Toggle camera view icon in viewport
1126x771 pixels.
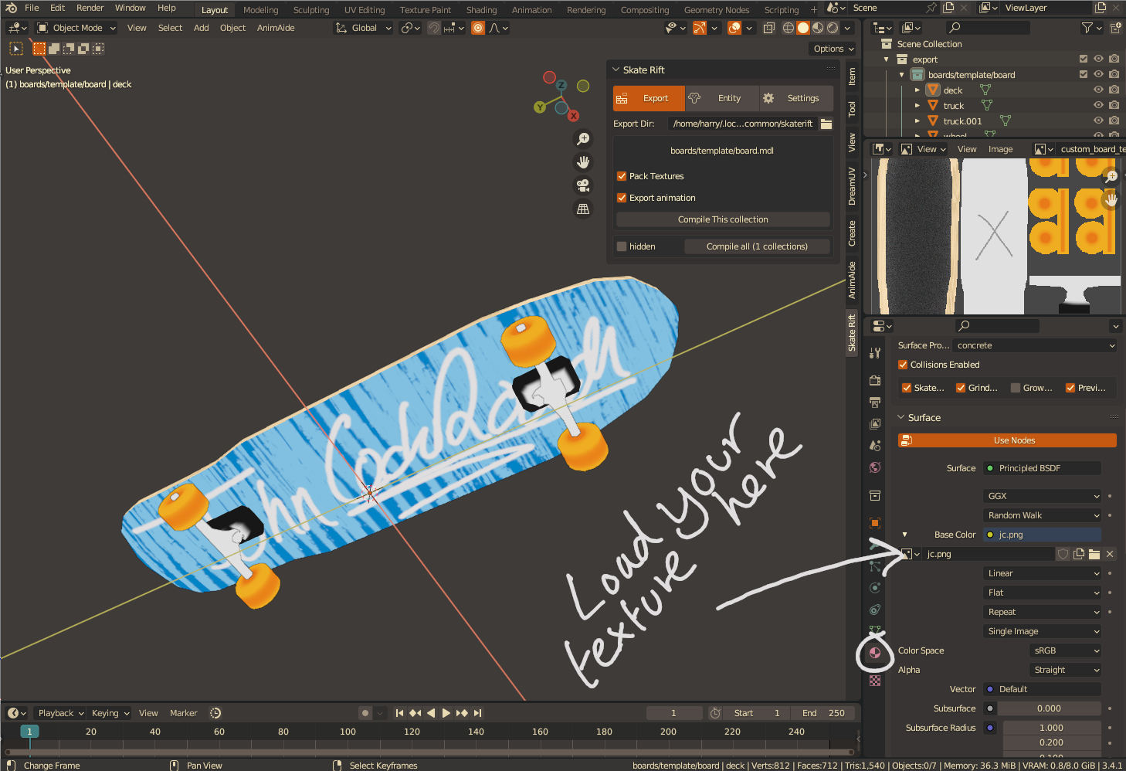[583, 185]
